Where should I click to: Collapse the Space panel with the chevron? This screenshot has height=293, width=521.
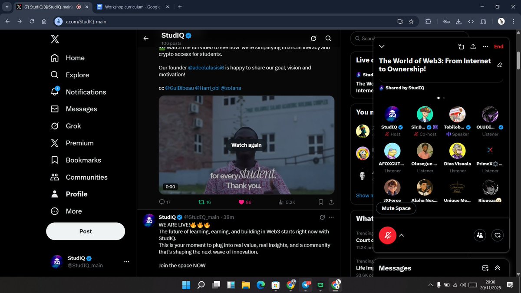[x=381, y=46]
